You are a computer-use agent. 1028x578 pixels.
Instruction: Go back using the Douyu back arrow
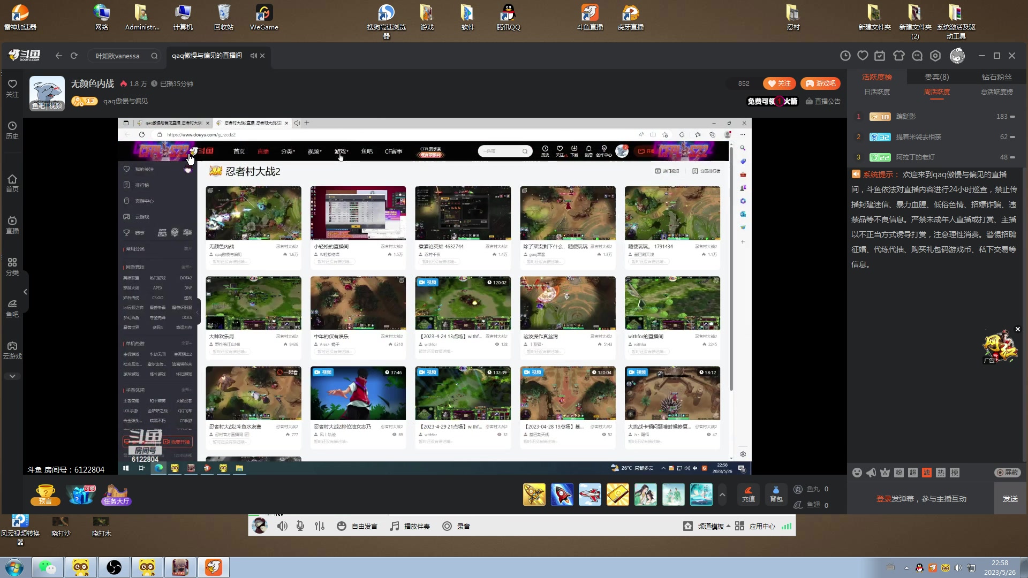coord(59,56)
